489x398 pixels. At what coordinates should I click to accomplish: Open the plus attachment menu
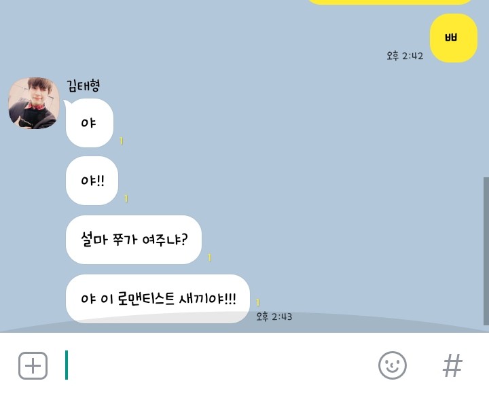33,365
